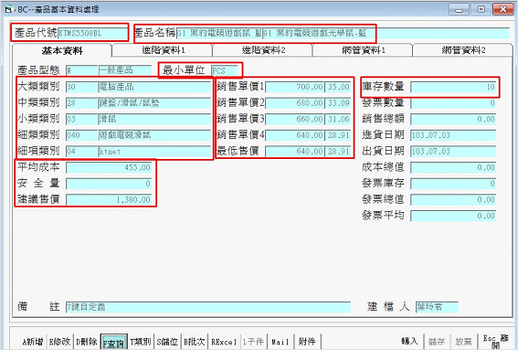Viewport: 518px width, 350px height.
Task: Click the 最小單位 field showing PCS
Action: [225, 70]
